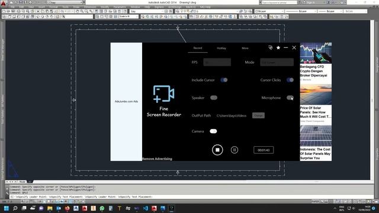379x213 pixels.
Task: Show hidden system tray icons
Action: [x=335, y=208]
